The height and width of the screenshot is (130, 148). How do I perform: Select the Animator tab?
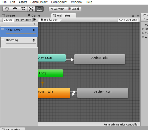coord(64,15)
